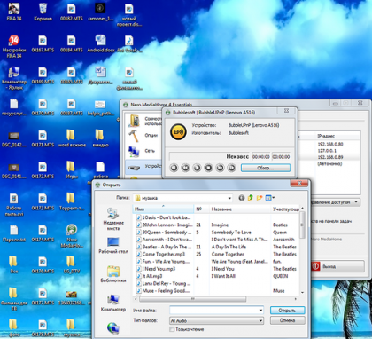Sort files by the Имя column header
Viewport: 372px width, 339px height.
click(163, 209)
